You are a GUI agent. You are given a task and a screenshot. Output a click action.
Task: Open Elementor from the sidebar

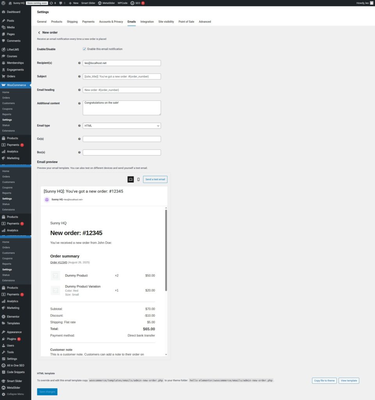click(13, 316)
